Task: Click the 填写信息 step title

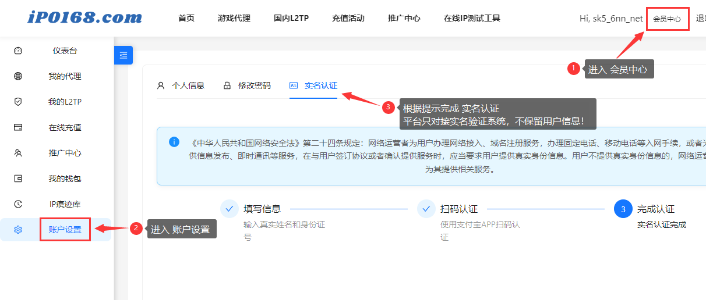Action: 262,209
